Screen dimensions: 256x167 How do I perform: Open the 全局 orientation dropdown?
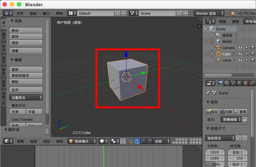[x=161, y=141]
